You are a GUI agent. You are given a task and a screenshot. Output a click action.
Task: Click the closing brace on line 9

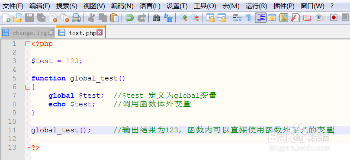[x=33, y=113]
